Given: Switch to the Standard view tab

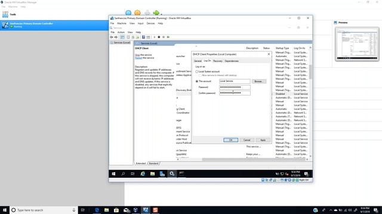Looking at the screenshot, I should 153,163.
